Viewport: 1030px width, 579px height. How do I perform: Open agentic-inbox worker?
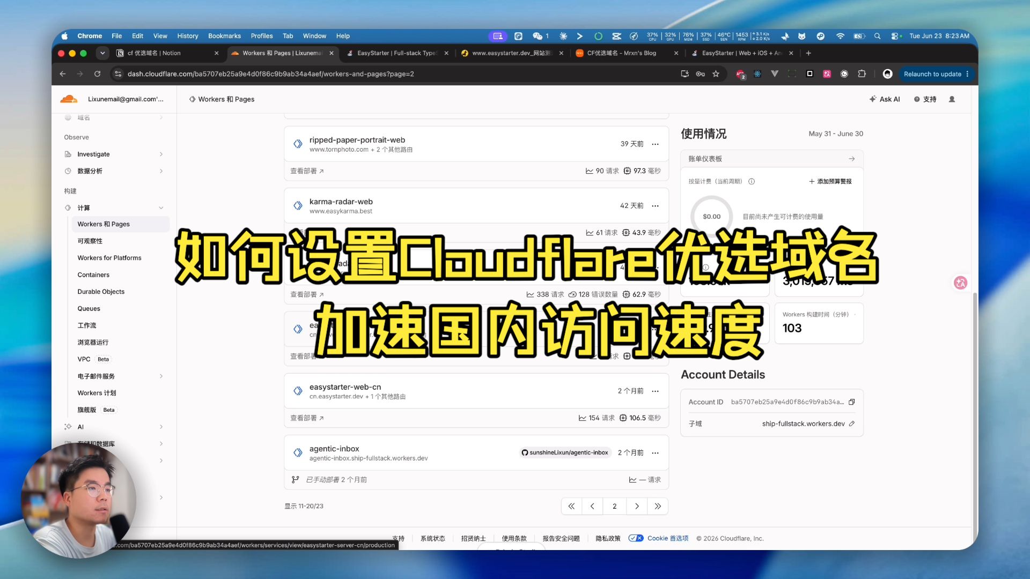pyautogui.click(x=334, y=449)
